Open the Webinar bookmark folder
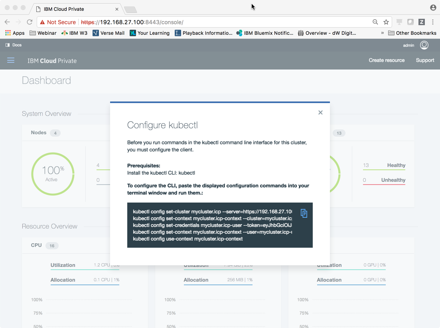The height and width of the screenshot is (328, 440). tap(43, 33)
